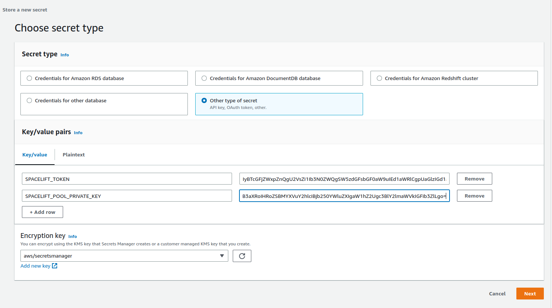Select Credentials for other database radio
This screenshot has height=308, width=552.
click(x=29, y=100)
